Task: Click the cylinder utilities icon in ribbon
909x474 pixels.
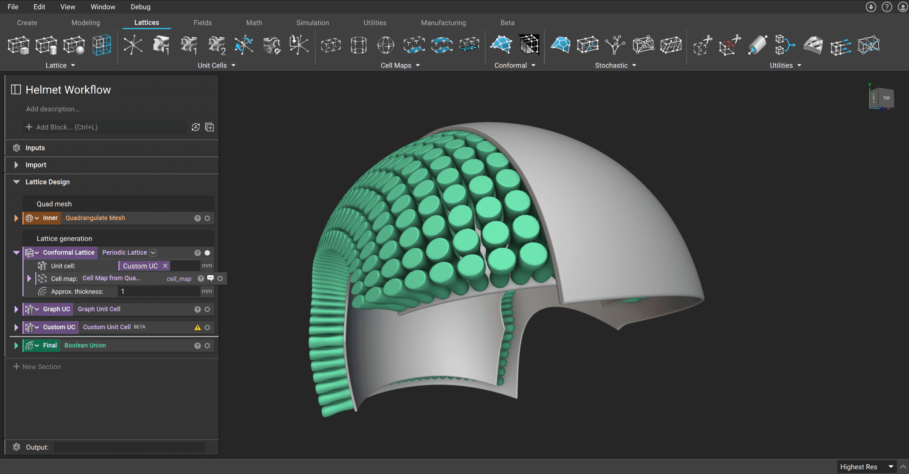Action: click(x=757, y=45)
